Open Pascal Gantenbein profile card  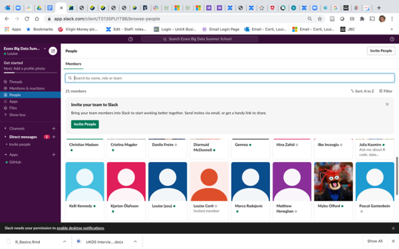click(375, 191)
